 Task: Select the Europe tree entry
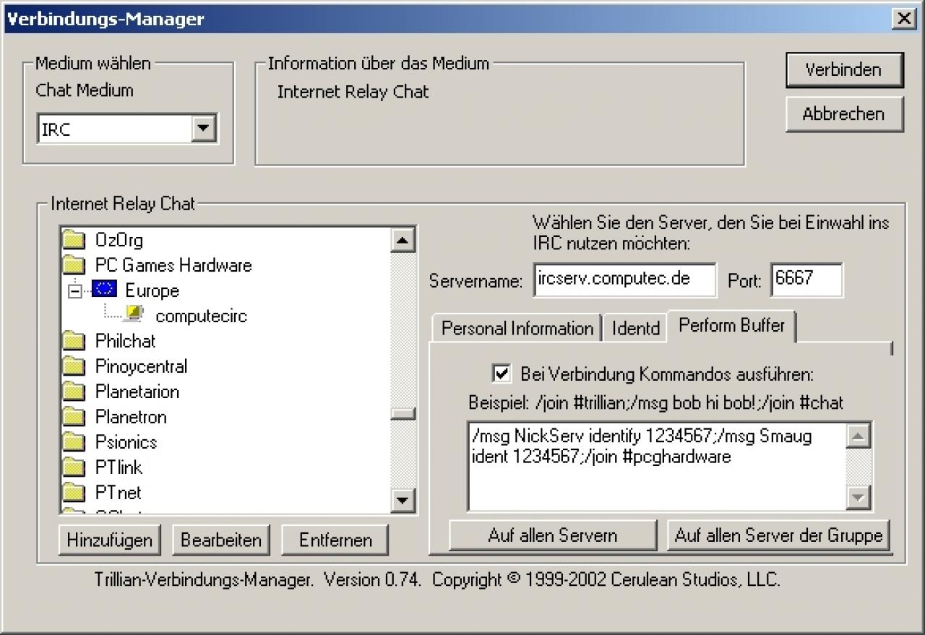(152, 290)
